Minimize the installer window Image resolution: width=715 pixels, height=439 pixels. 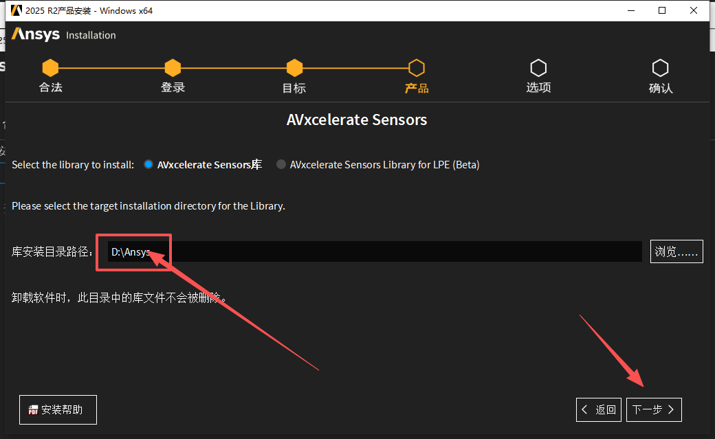tap(630, 10)
